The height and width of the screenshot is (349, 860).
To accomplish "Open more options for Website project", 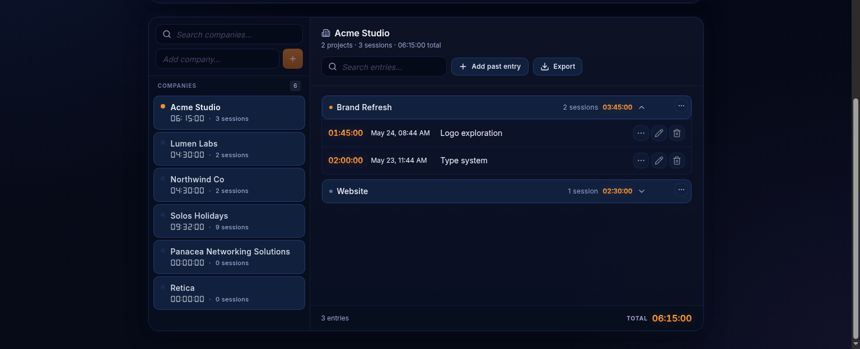I will [681, 190].
